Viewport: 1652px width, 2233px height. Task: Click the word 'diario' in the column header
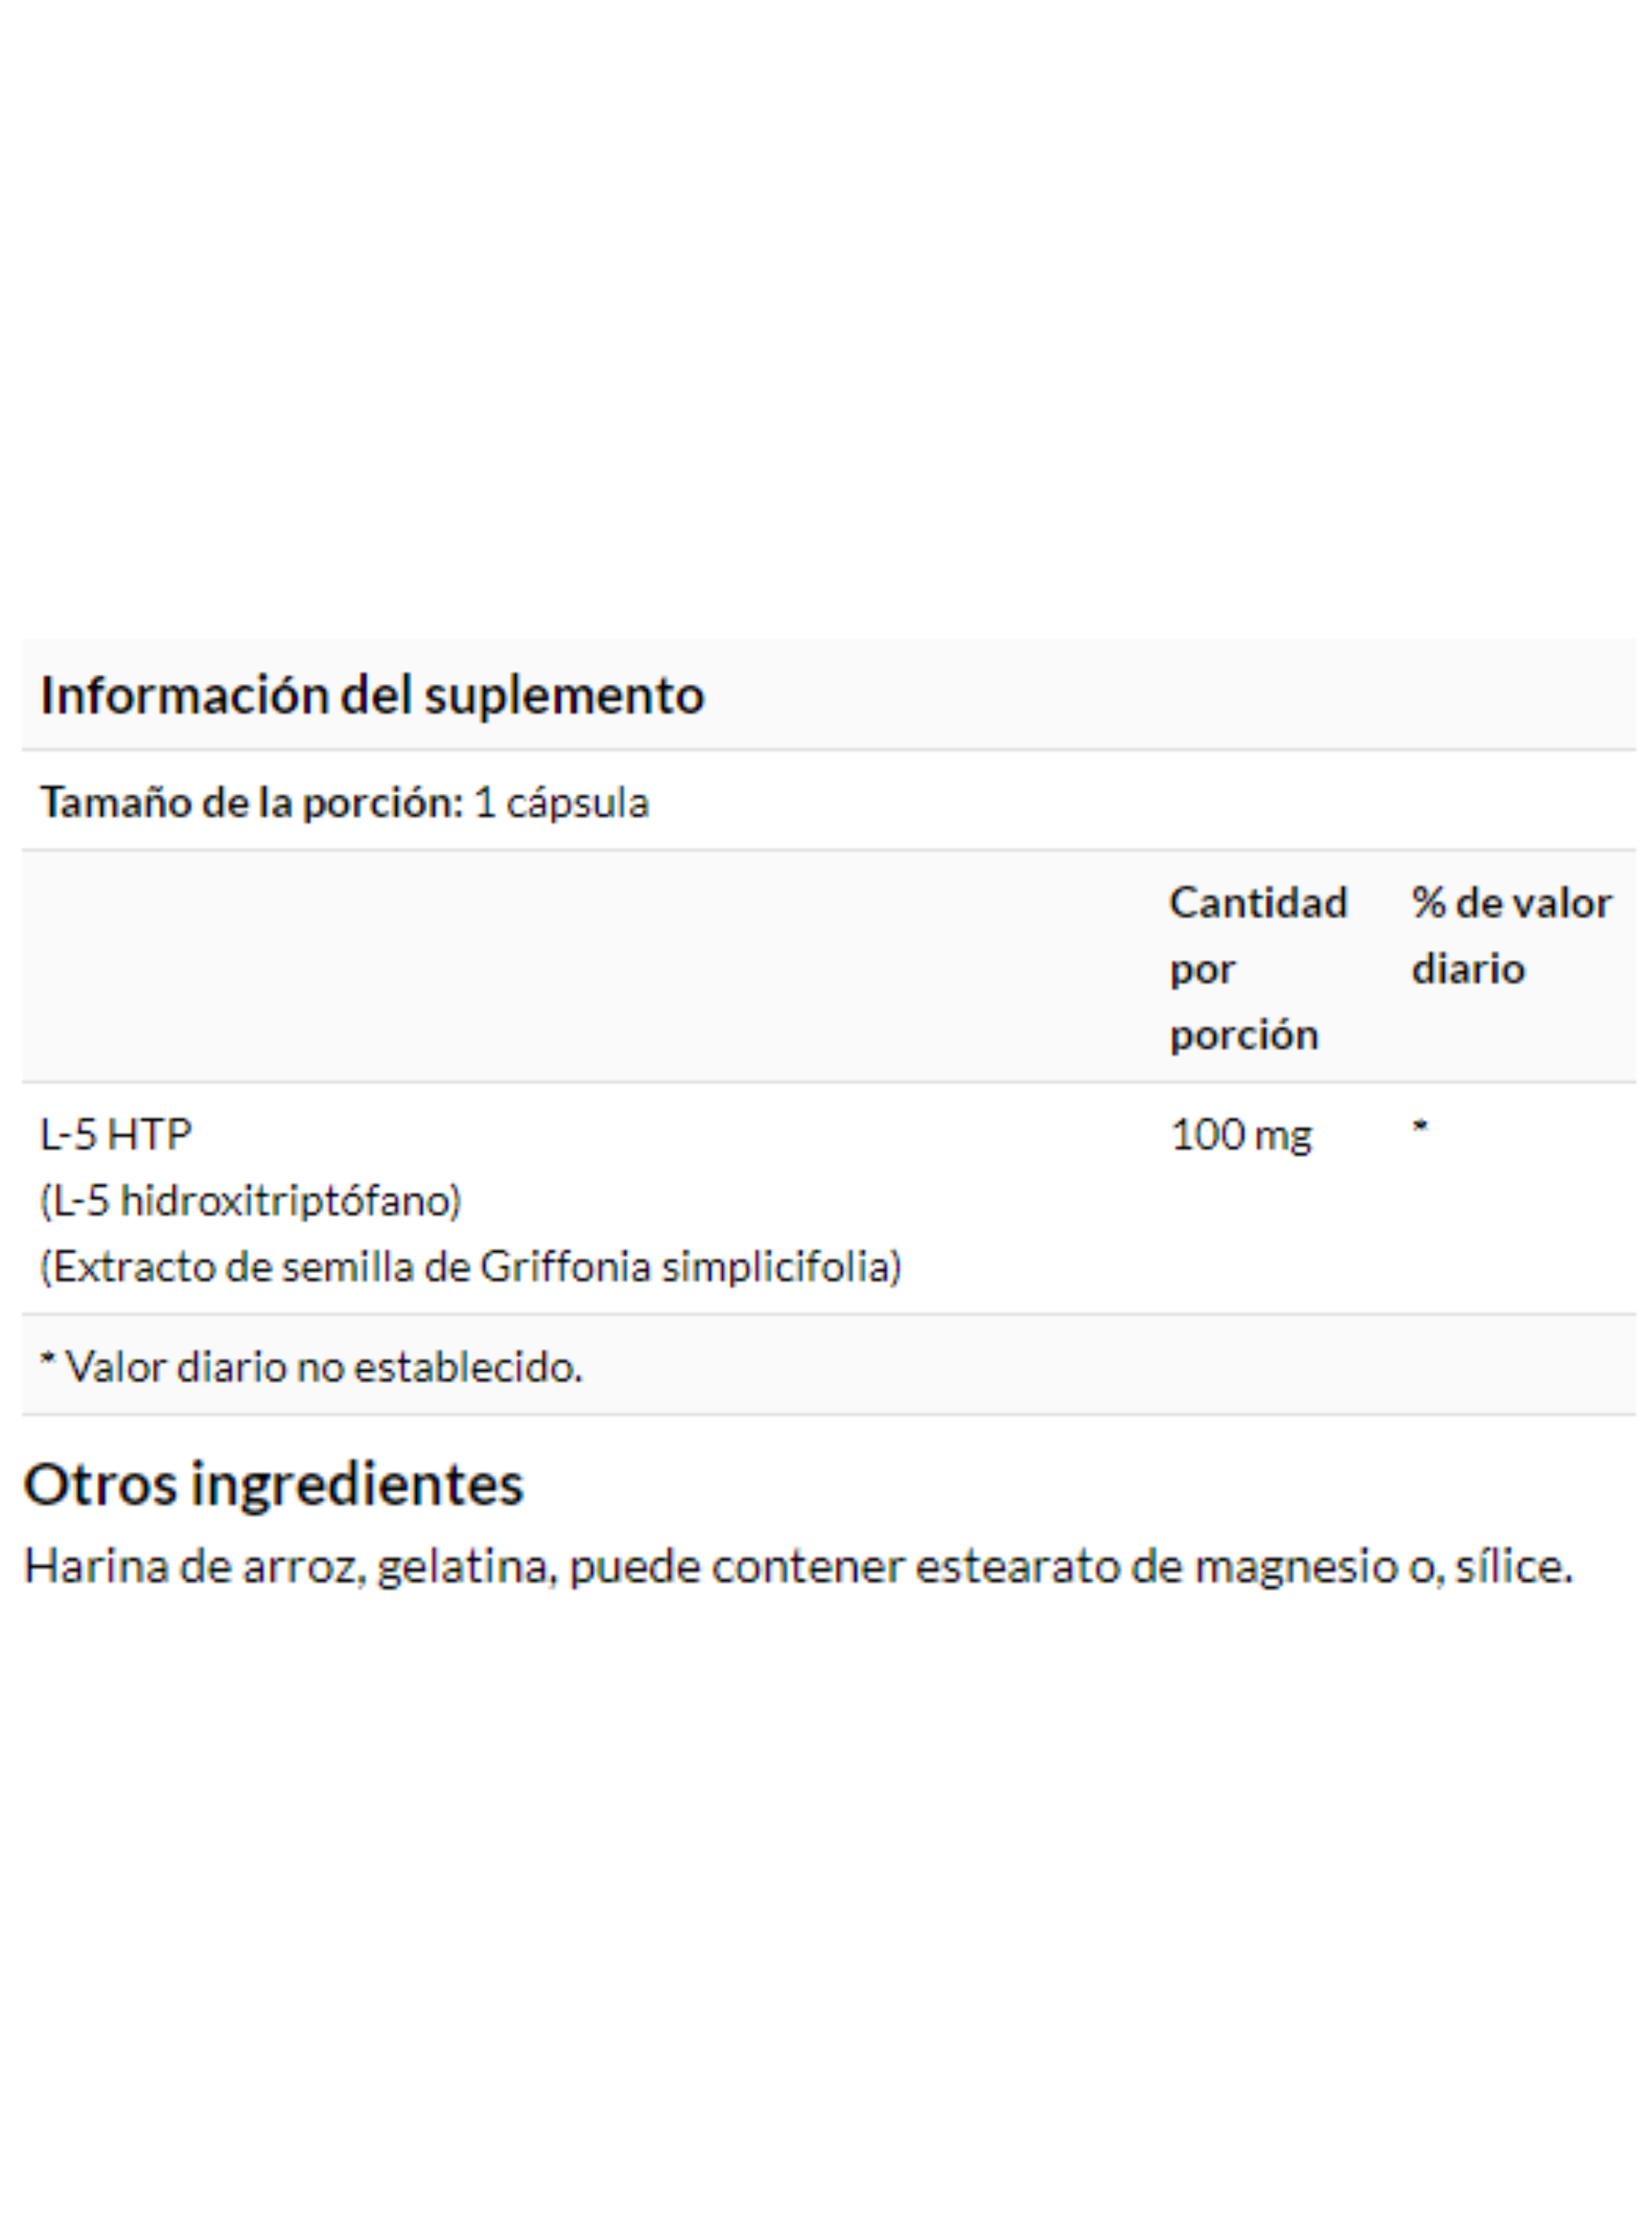point(1468,968)
